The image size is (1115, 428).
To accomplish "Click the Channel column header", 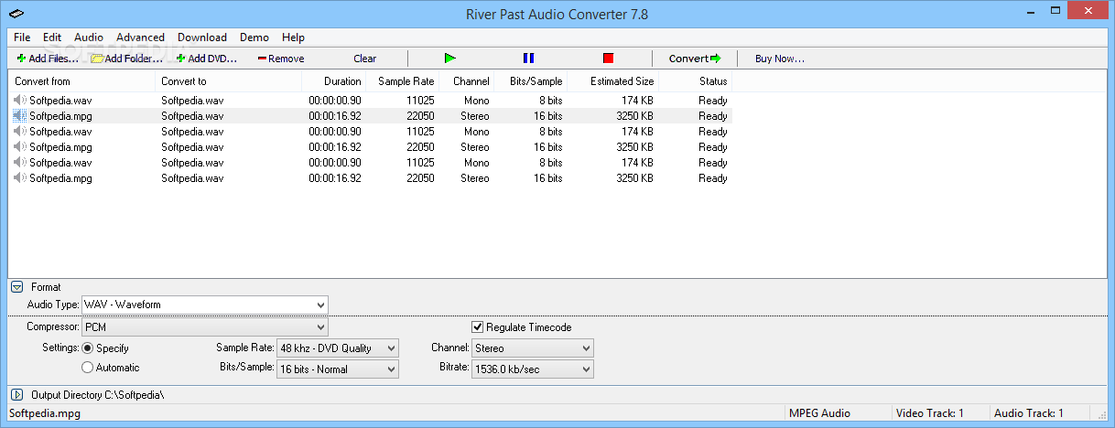I will (466, 81).
